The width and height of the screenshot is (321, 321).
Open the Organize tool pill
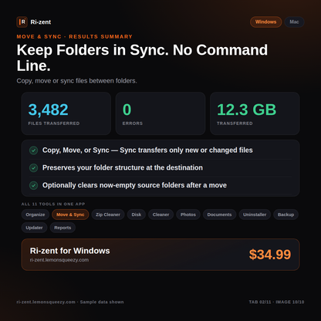tap(35, 215)
